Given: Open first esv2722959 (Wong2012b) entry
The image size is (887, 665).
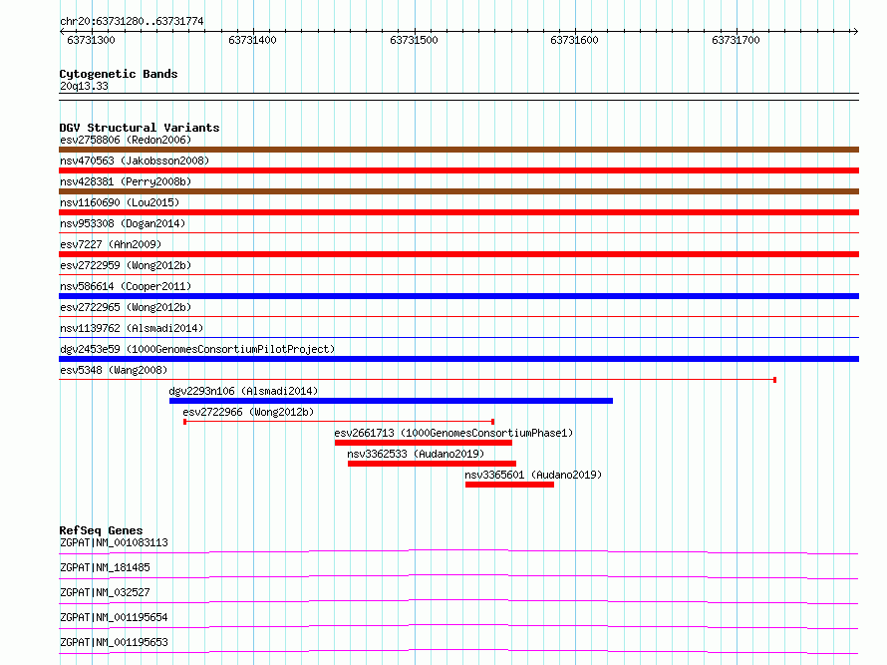Looking at the screenshot, I should click(x=126, y=265).
